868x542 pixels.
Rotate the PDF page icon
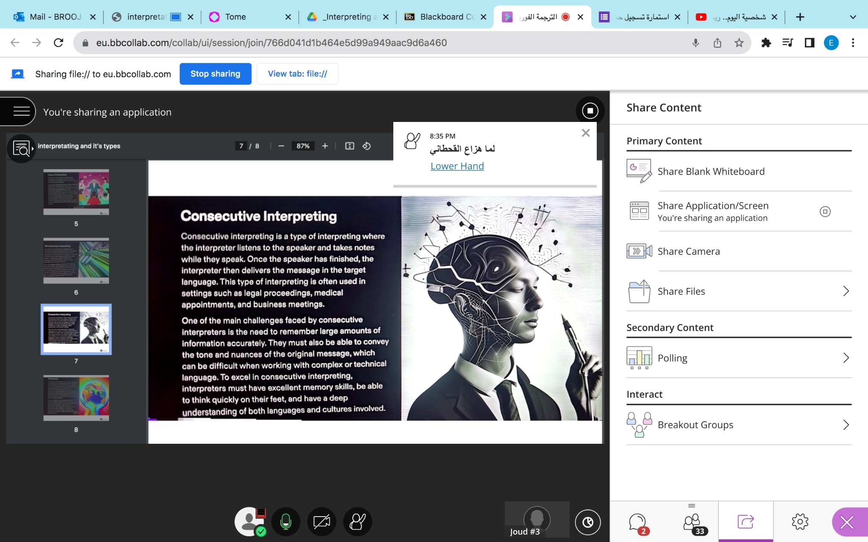367,146
